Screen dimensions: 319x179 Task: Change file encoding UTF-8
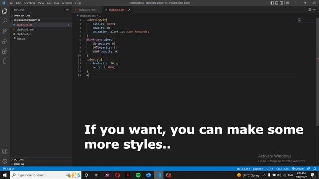point(270,169)
